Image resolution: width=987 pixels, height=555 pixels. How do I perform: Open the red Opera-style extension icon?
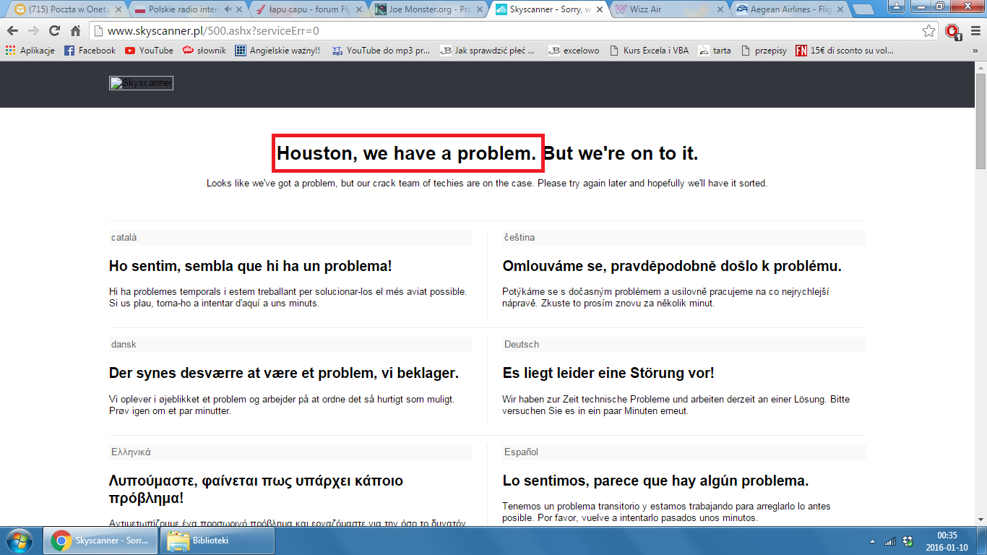952,31
